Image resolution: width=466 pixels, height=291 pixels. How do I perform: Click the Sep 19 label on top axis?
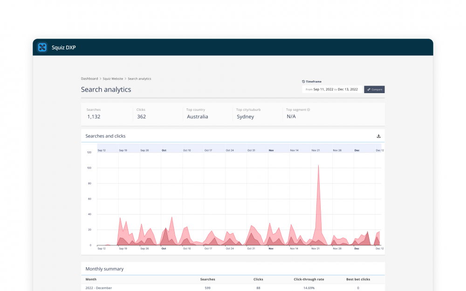click(123, 150)
